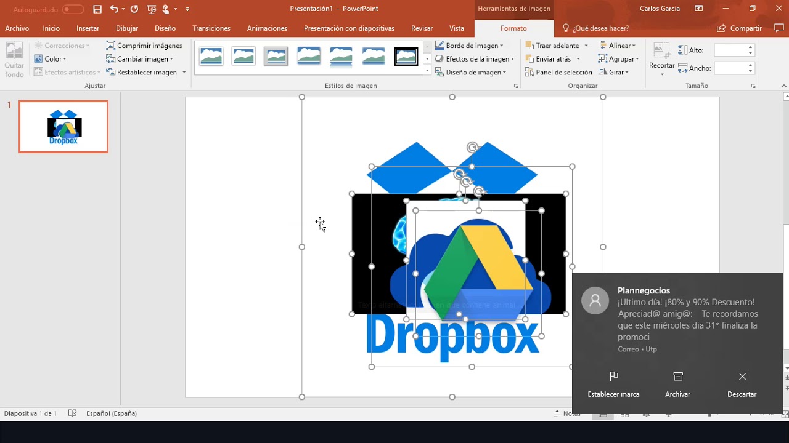Switch to the Revisar tab
The width and height of the screenshot is (789, 443).
(422, 28)
